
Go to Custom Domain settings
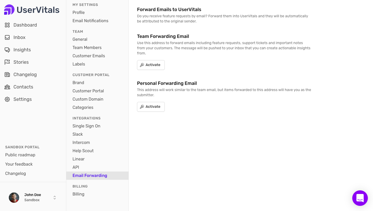88,99
